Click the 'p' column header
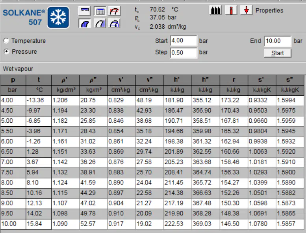 (13, 80)
